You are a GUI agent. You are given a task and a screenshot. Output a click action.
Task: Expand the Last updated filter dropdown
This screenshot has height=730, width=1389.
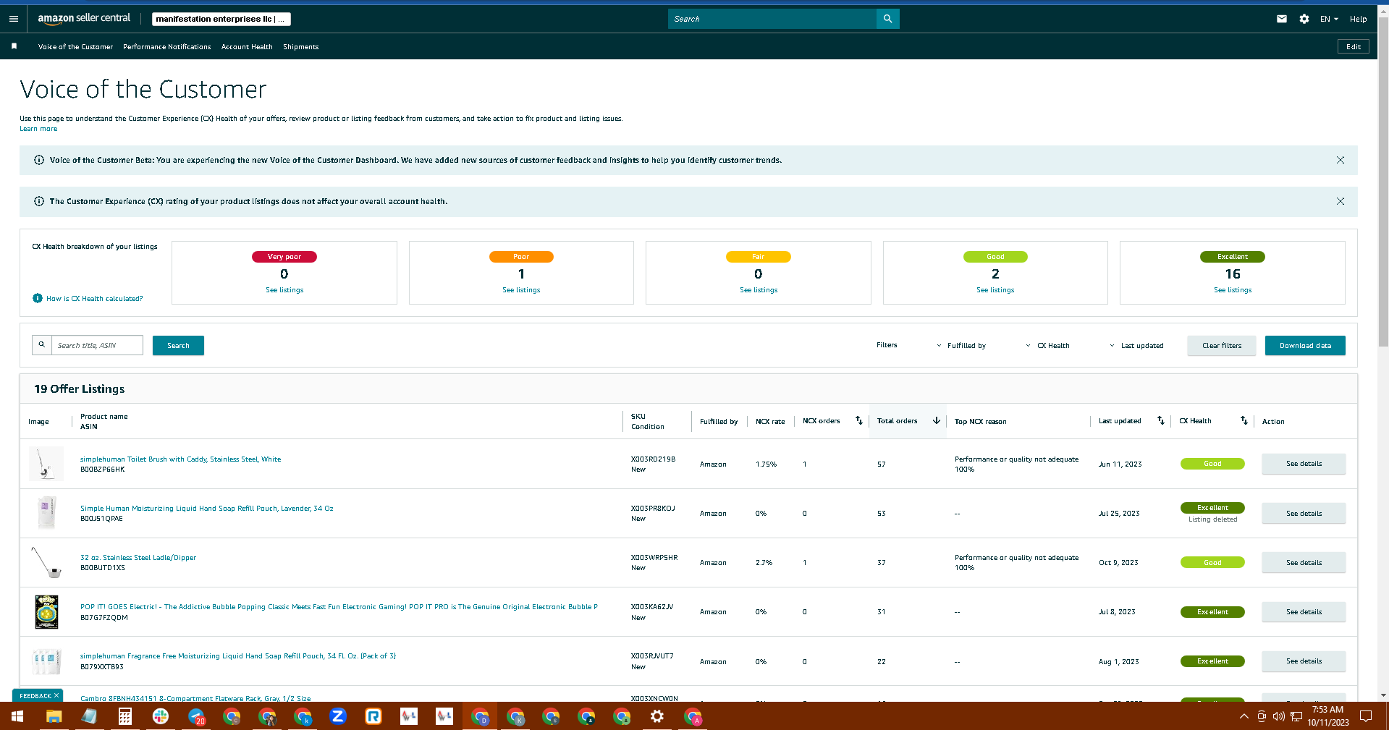[x=1137, y=346]
